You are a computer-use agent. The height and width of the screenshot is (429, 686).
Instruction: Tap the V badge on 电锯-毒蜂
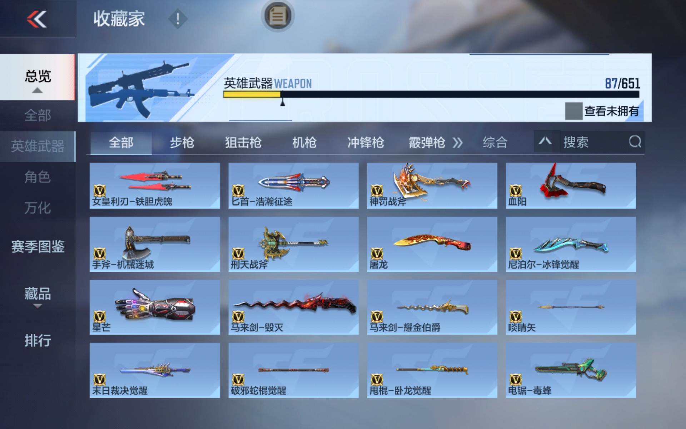515,379
